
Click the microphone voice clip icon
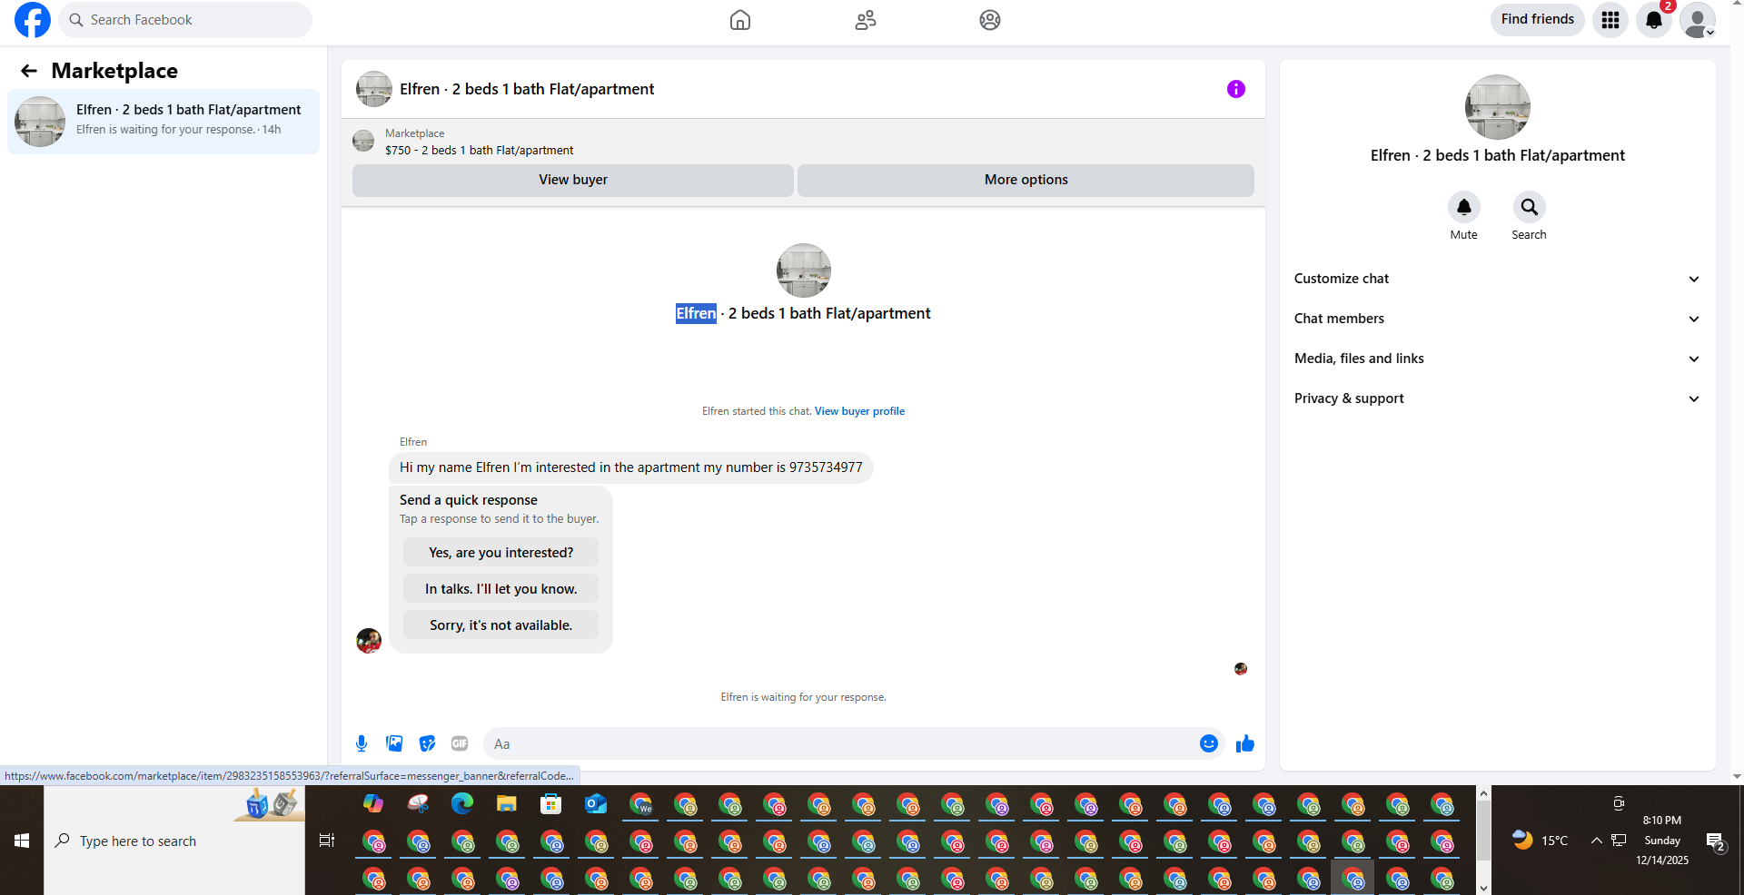362,743
